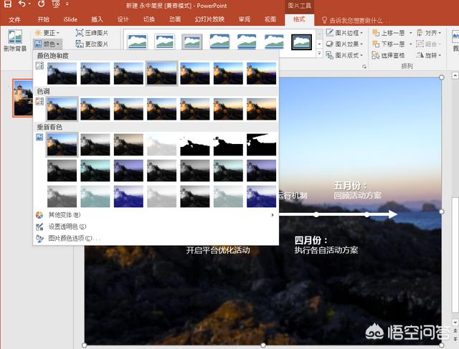Click the Remove Background (删除背景) icon
This screenshot has width=459, height=349.
point(14,40)
